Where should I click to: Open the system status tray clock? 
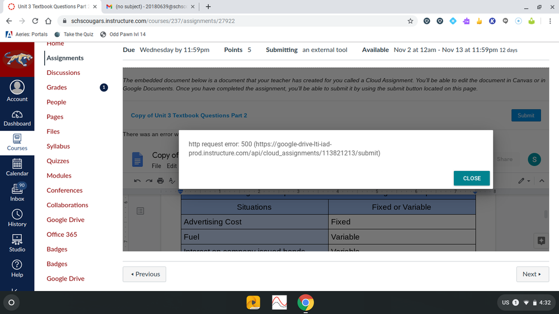pos(544,303)
